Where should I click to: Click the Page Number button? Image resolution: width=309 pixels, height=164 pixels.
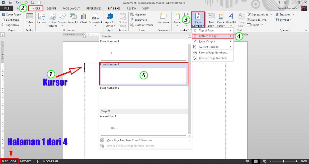[198, 20]
